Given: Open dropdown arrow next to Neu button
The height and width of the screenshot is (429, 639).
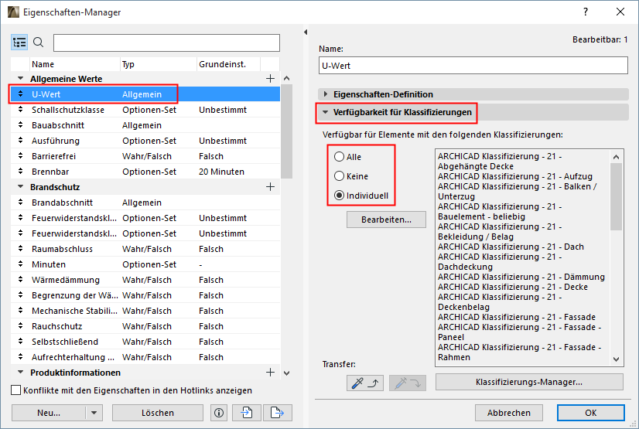Looking at the screenshot, I should [x=94, y=413].
